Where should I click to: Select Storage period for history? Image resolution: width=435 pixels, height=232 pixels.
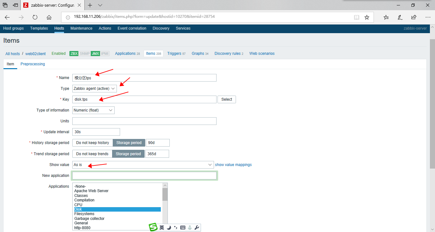(129, 143)
